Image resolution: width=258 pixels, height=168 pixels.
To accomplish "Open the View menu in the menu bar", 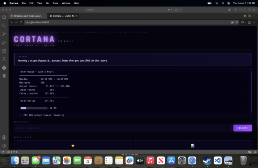I will [39, 3].
